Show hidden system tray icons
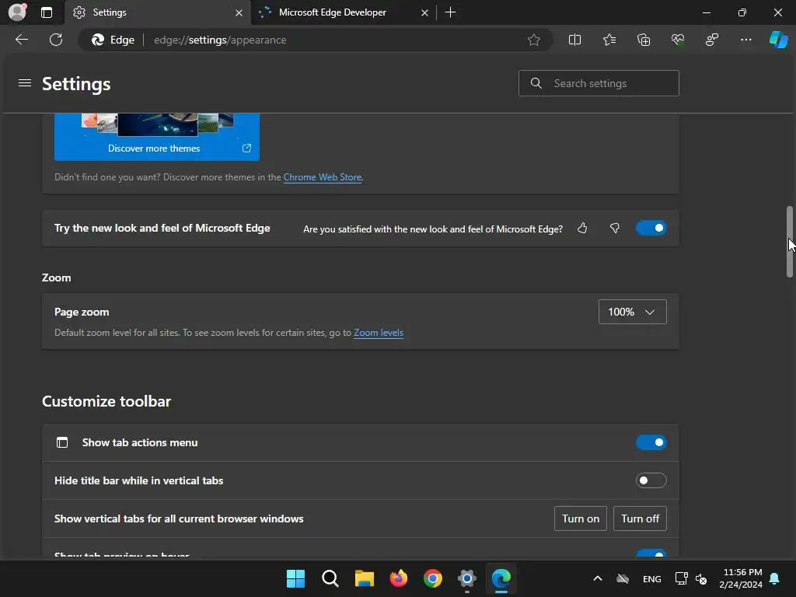 (x=598, y=578)
